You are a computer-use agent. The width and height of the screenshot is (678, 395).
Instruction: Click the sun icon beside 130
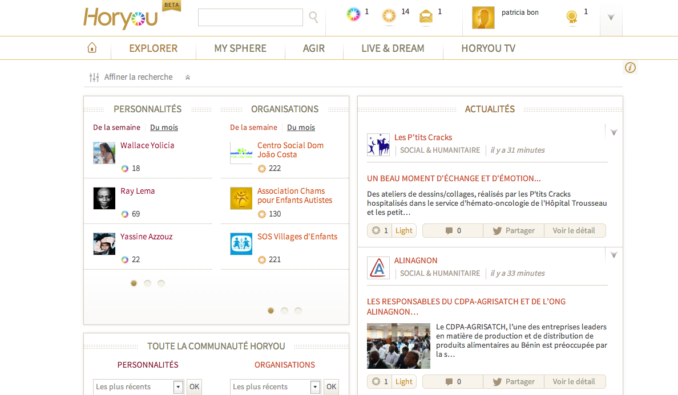click(x=262, y=214)
